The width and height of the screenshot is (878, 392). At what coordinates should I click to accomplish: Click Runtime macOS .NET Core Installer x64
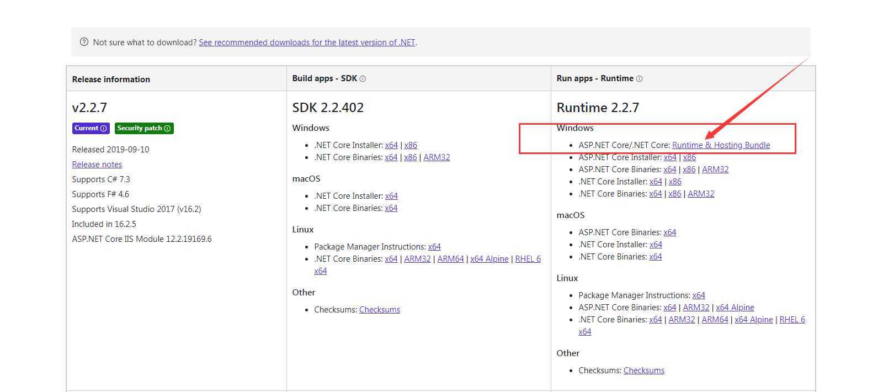point(656,245)
